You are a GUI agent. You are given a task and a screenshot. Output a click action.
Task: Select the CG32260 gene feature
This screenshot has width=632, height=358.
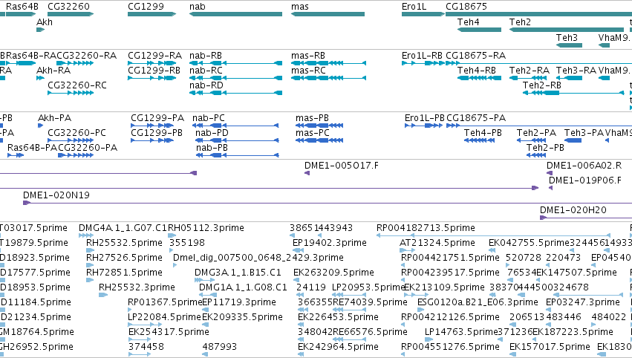coord(71,14)
